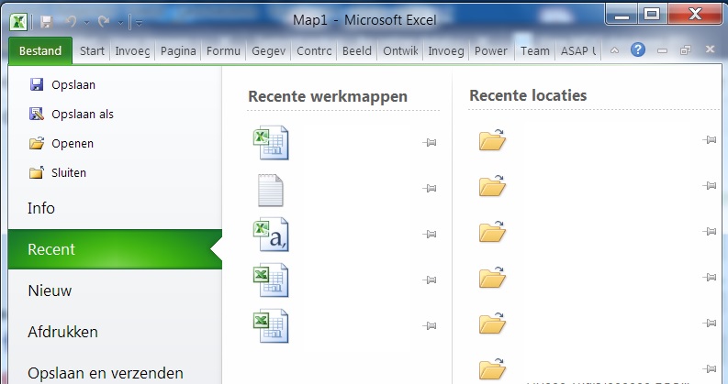
Task: Click the Opslaan save icon in the sidebar
Action: (x=37, y=84)
